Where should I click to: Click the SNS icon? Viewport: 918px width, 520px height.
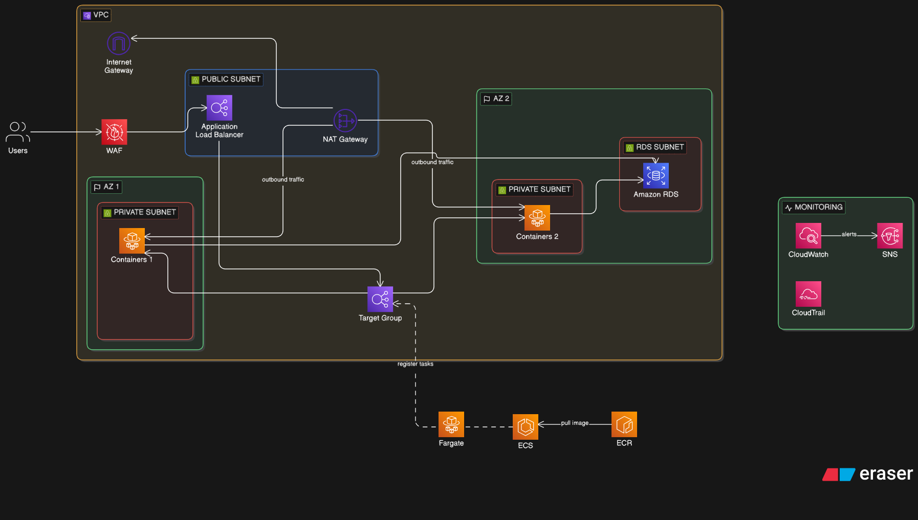pos(890,236)
